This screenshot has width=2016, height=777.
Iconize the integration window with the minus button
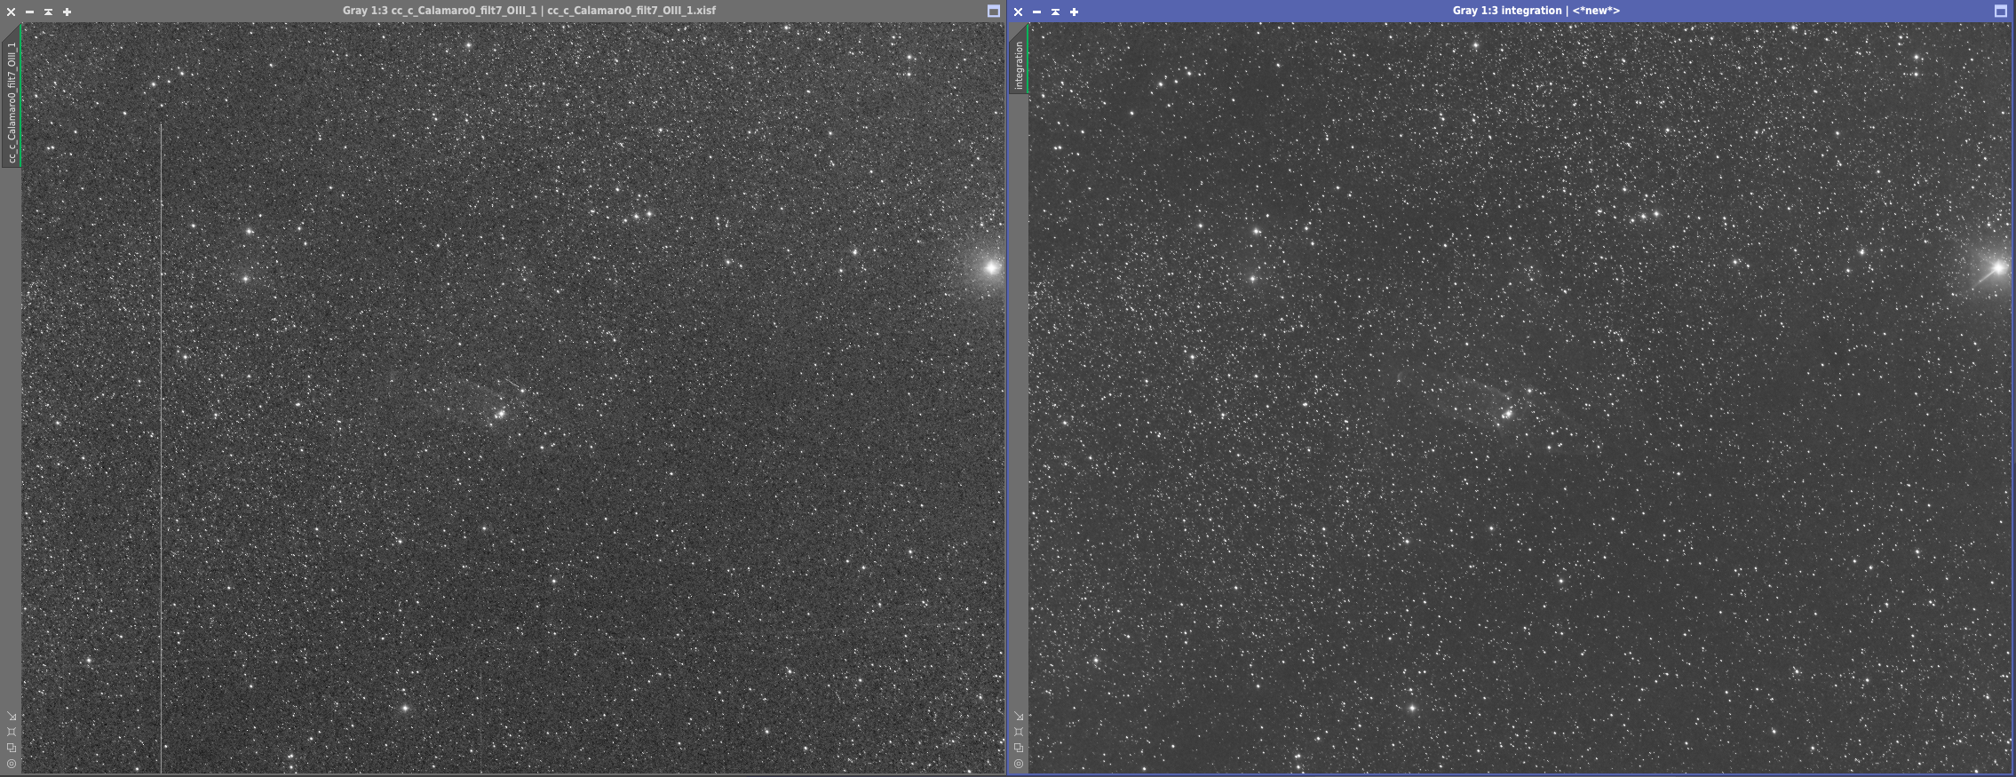pos(1036,12)
